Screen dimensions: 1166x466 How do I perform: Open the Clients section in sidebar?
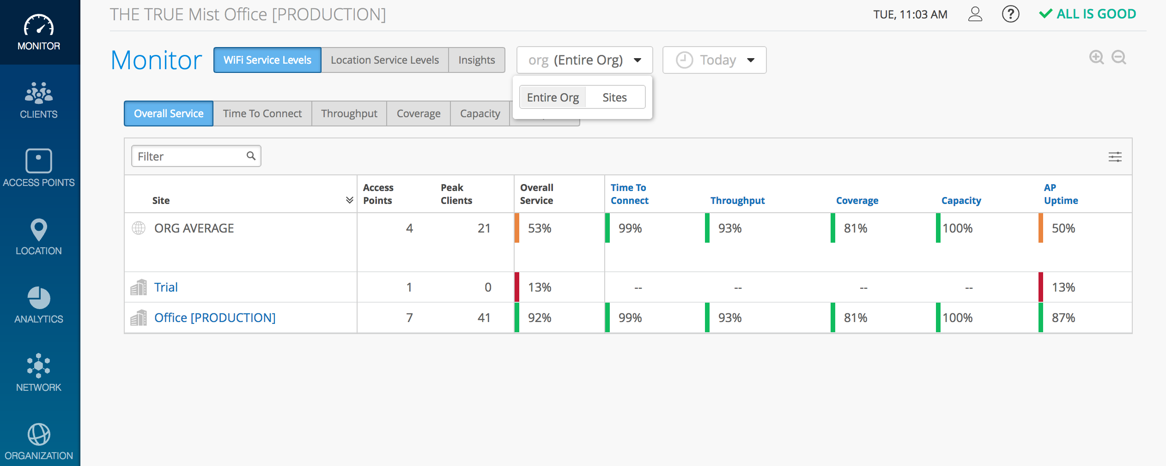(39, 101)
